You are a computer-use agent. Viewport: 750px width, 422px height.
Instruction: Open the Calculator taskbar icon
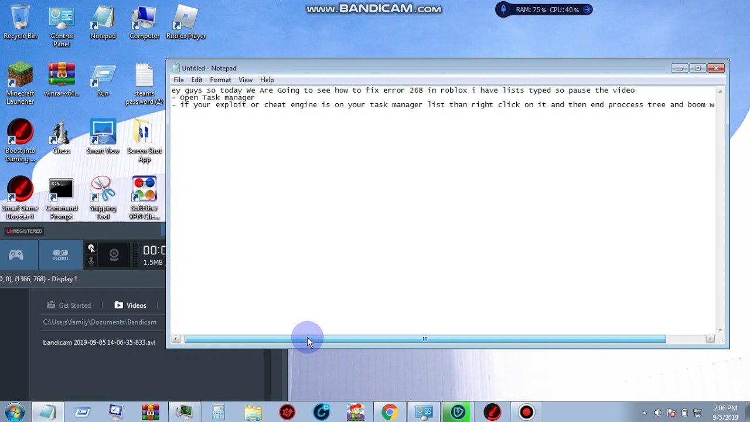219,412
